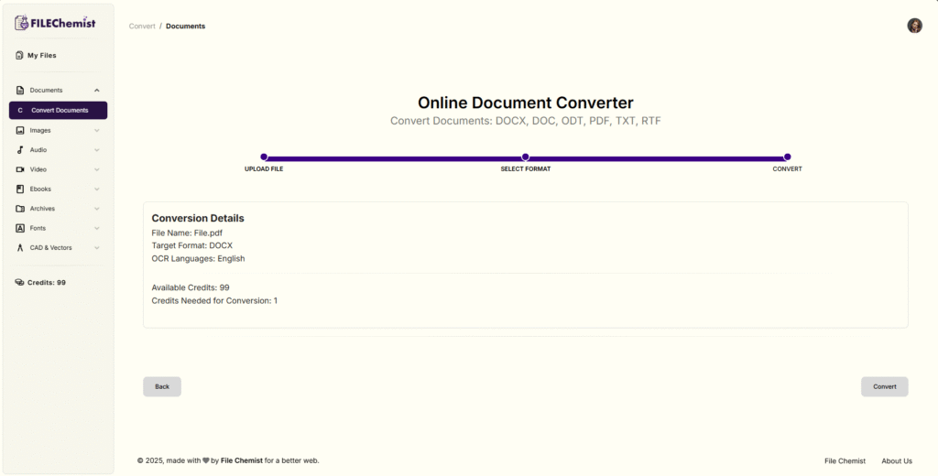Click the Images category icon

click(x=20, y=130)
